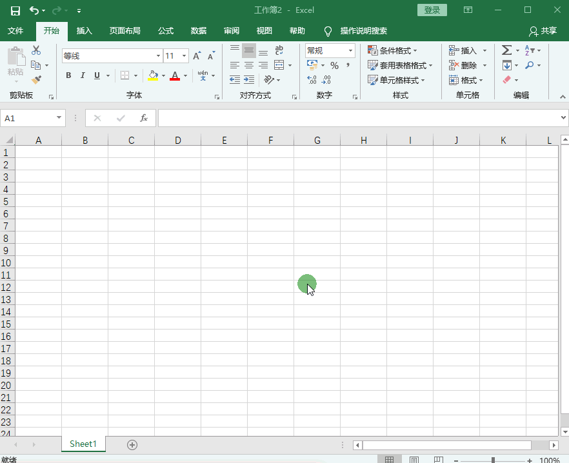Open the font name 等线 dropdown

(x=158, y=56)
